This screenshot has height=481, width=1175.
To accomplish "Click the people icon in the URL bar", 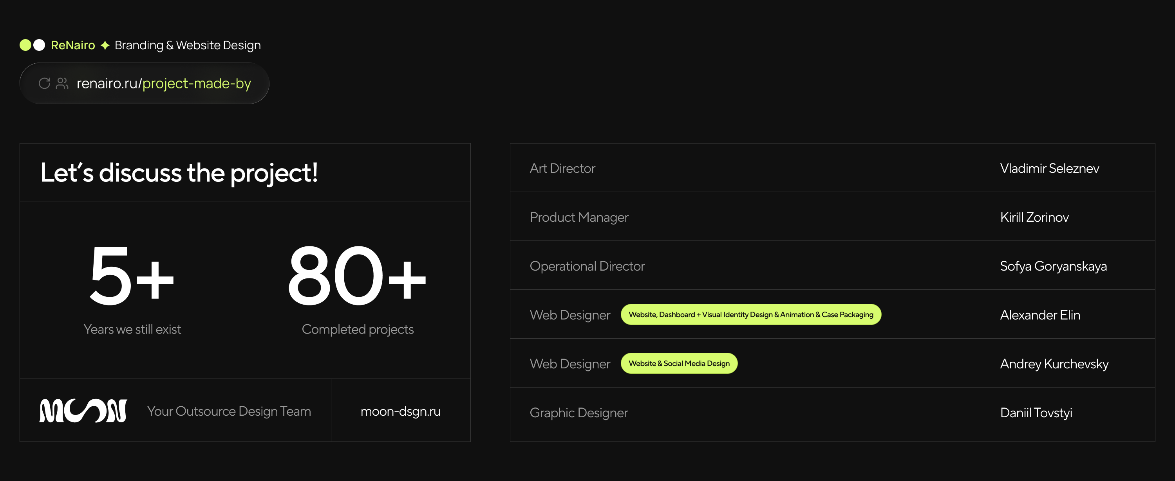I will 62,83.
